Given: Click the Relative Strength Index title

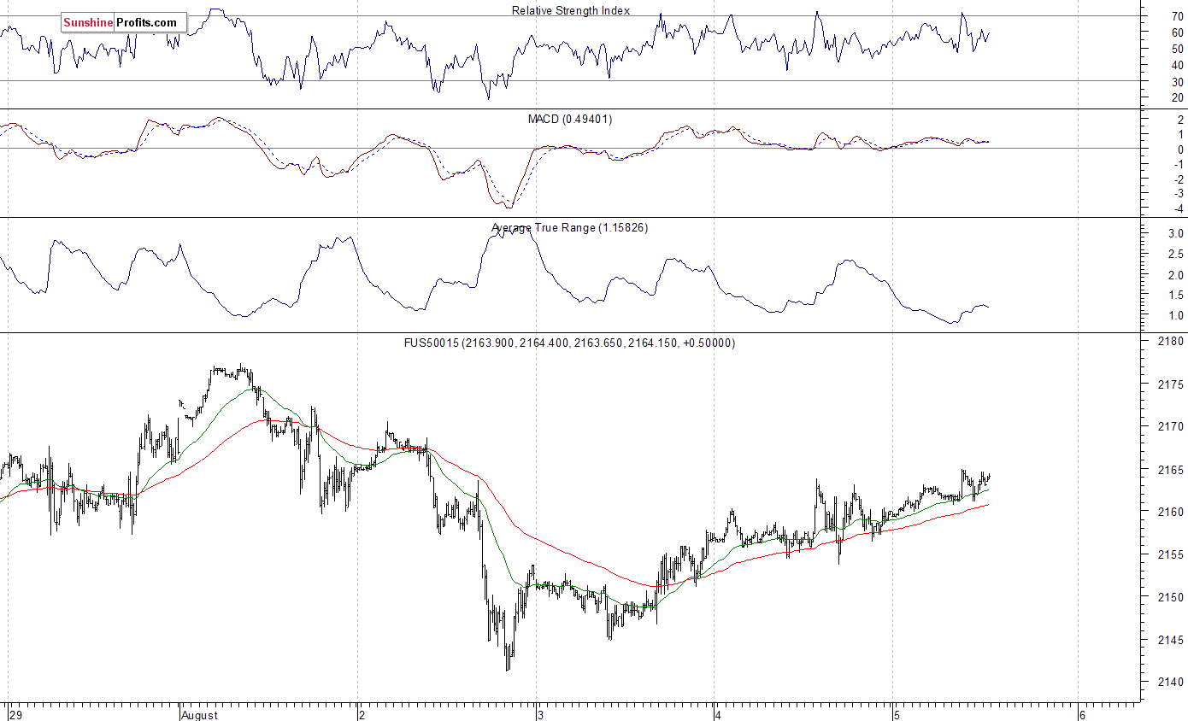Looking at the screenshot, I should click(571, 10).
